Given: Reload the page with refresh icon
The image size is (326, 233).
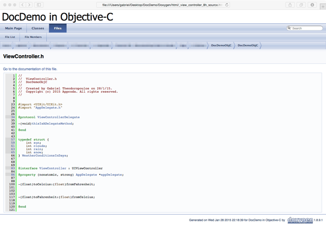Looking at the screenshot, I should pyautogui.click(x=227, y=5).
